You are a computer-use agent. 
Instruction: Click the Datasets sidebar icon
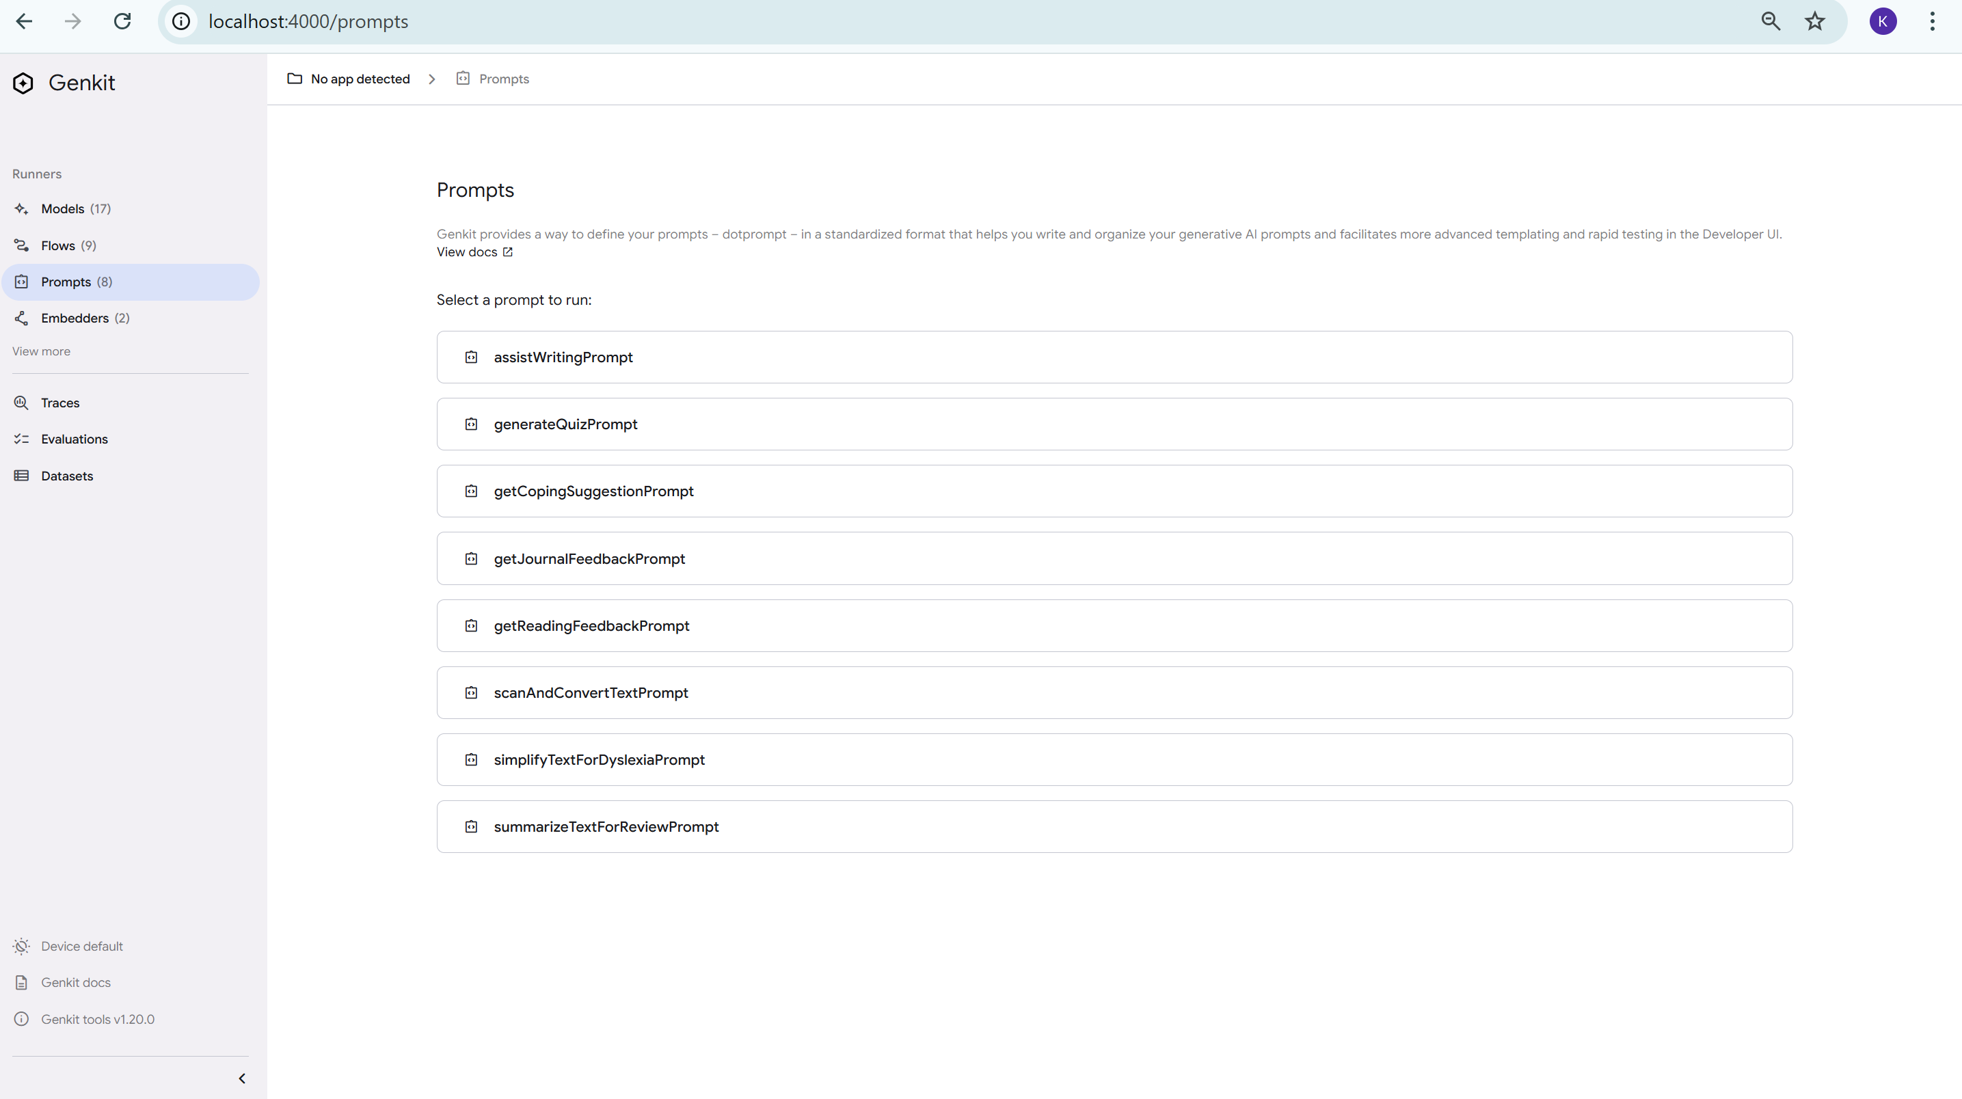coord(21,475)
